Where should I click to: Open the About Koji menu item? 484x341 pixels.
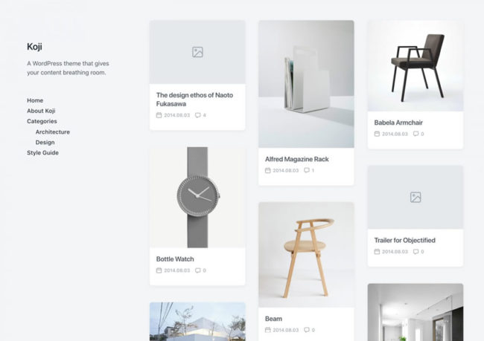pyautogui.click(x=41, y=111)
